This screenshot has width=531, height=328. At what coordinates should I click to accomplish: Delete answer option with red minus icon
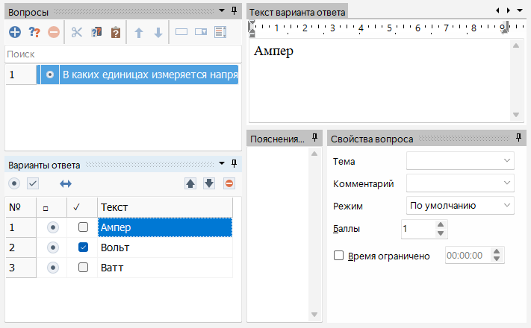[x=229, y=183]
